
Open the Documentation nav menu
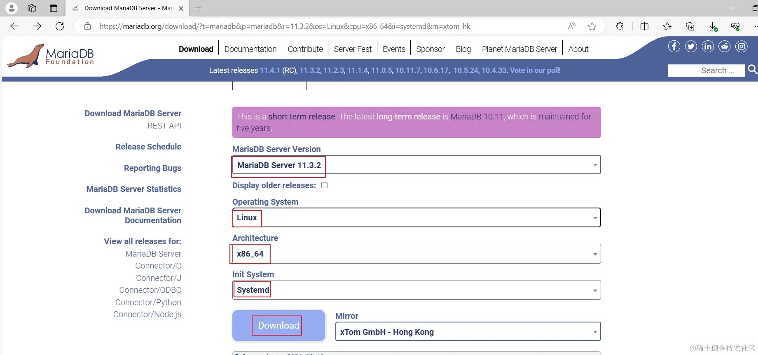[x=250, y=49]
